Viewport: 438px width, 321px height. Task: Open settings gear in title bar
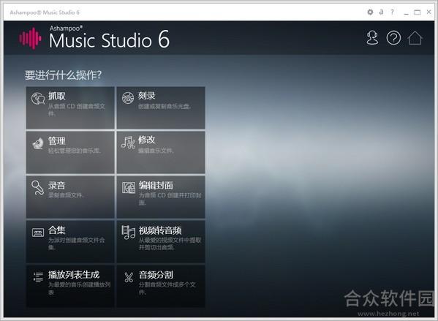point(370,12)
